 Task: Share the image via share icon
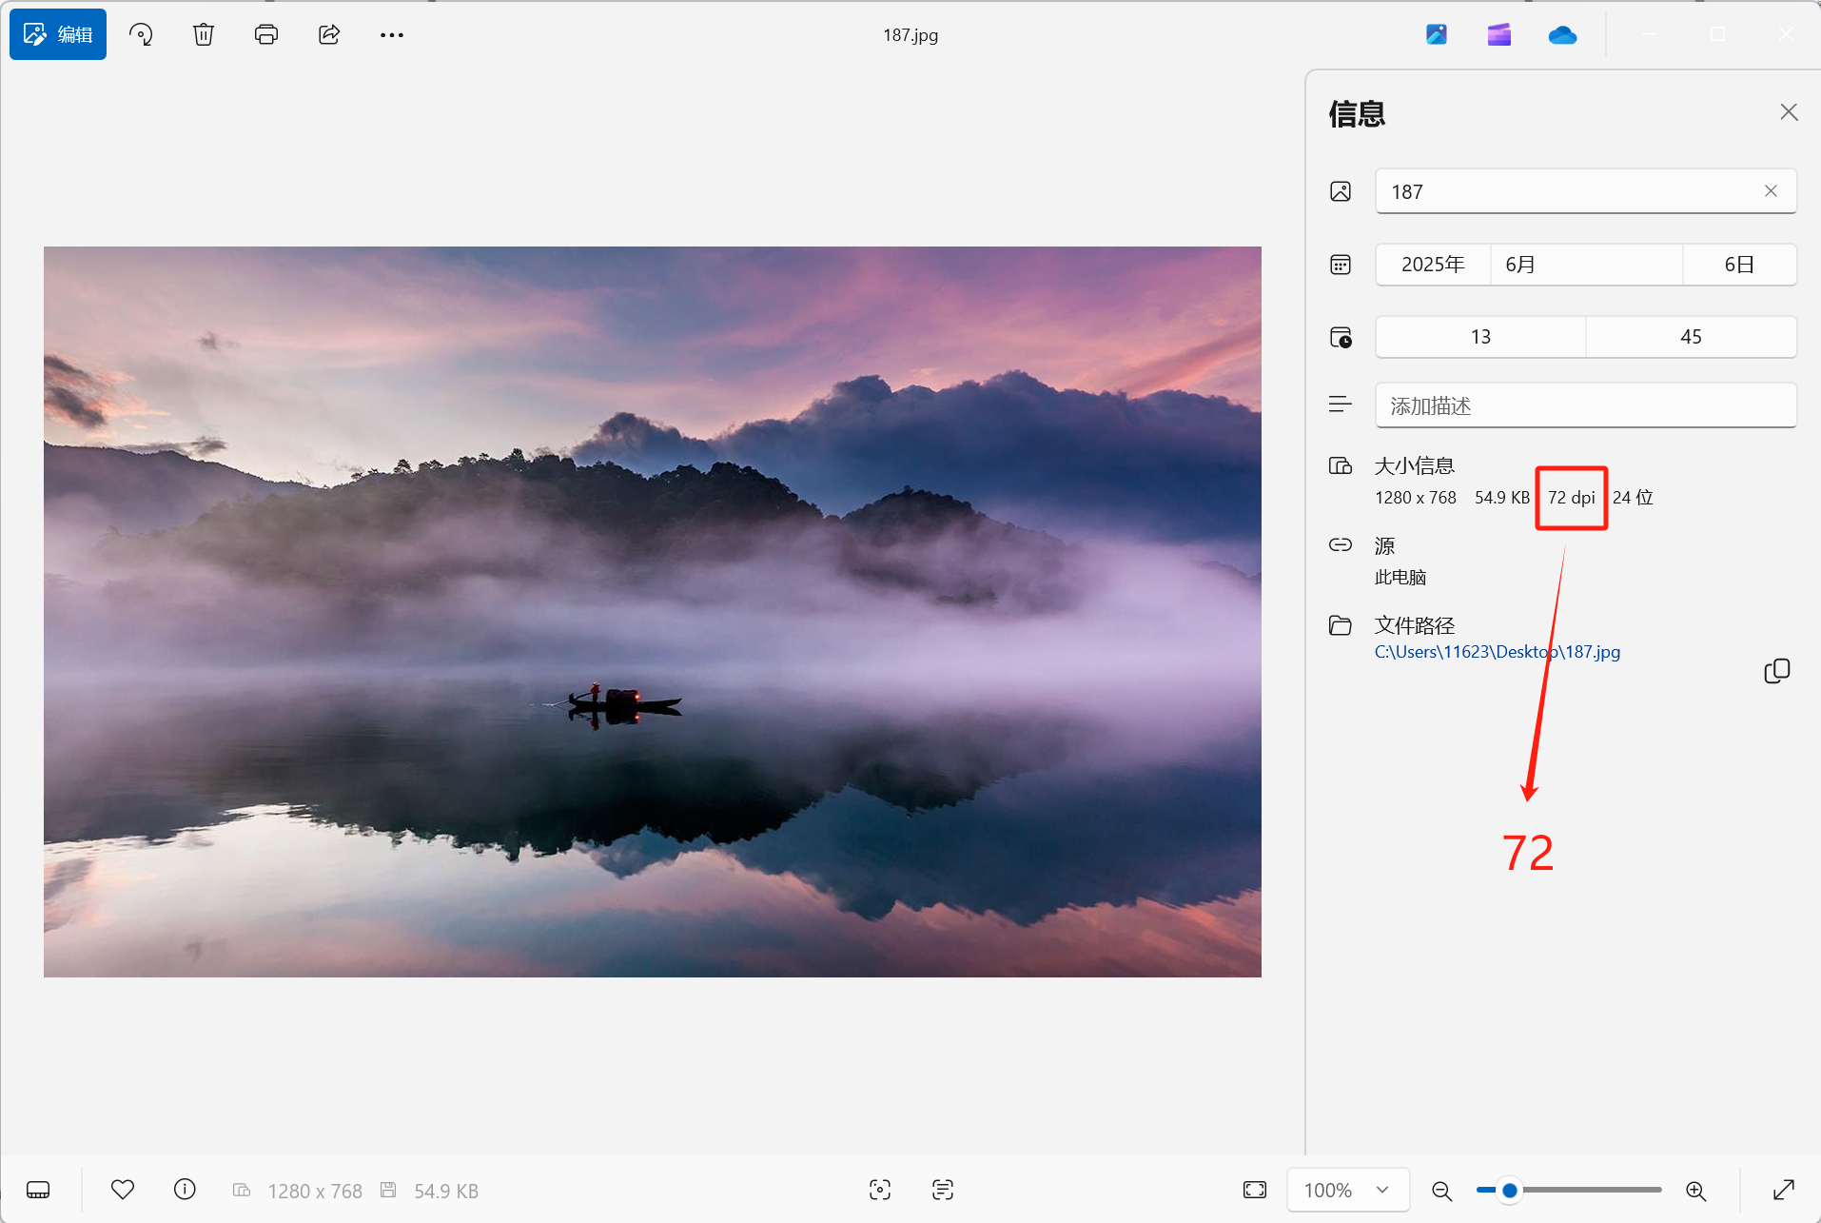(x=329, y=35)
